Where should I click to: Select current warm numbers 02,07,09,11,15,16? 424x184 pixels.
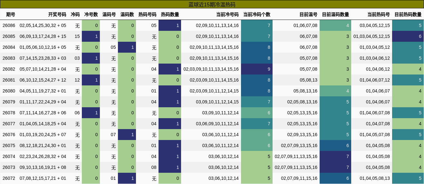[x=299, y=178]
